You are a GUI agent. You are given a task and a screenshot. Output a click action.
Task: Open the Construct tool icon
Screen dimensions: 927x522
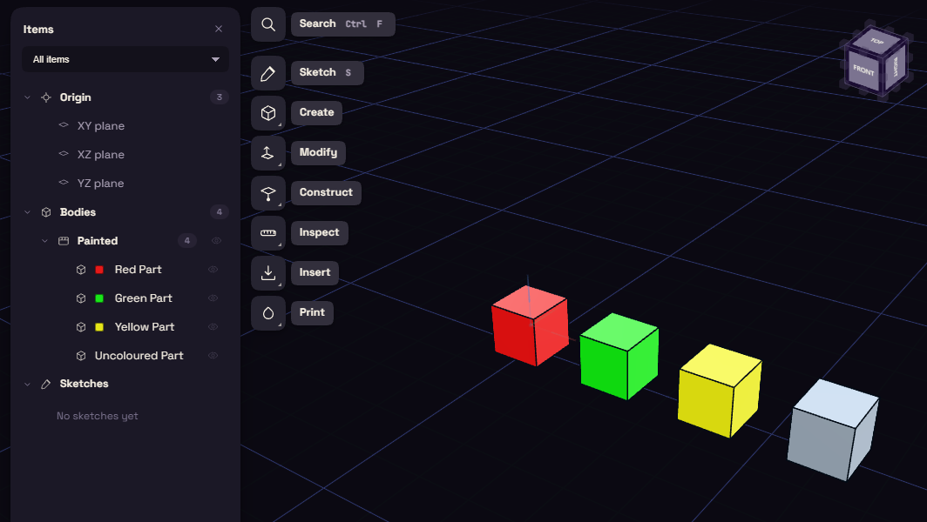pyautogui.click(x=267, y=193)
